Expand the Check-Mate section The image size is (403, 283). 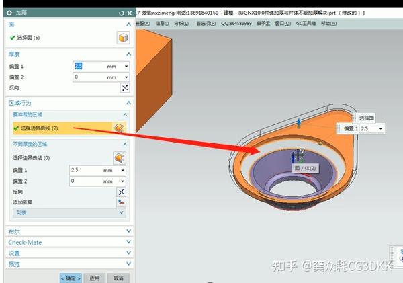pos(129,242)
